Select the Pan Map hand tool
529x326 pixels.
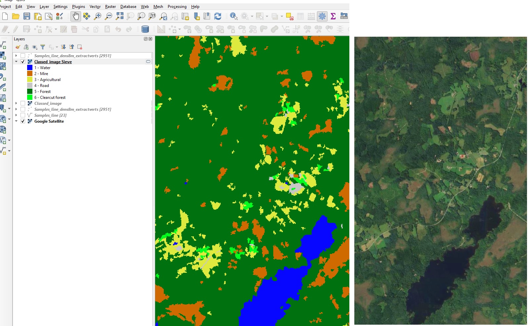pos(76,16)
